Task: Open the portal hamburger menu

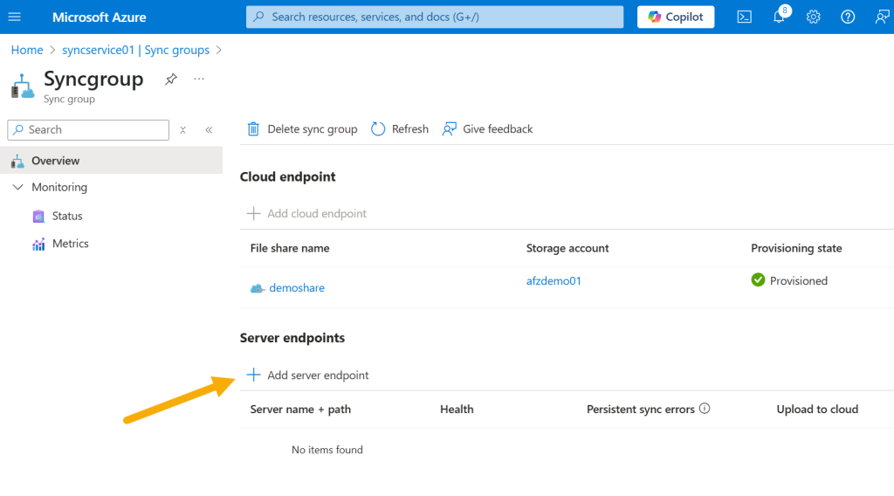Action: click(x=14, y=17)
